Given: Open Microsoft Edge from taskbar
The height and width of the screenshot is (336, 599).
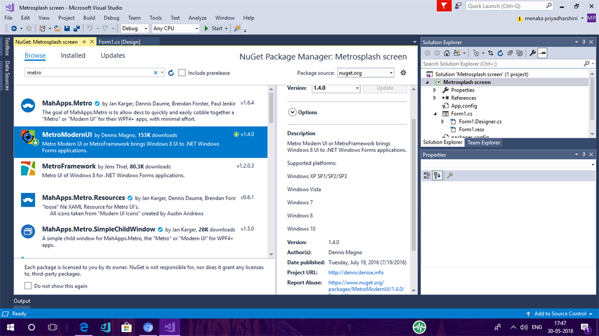Looking at the screenshot, I should coord(84,327).
